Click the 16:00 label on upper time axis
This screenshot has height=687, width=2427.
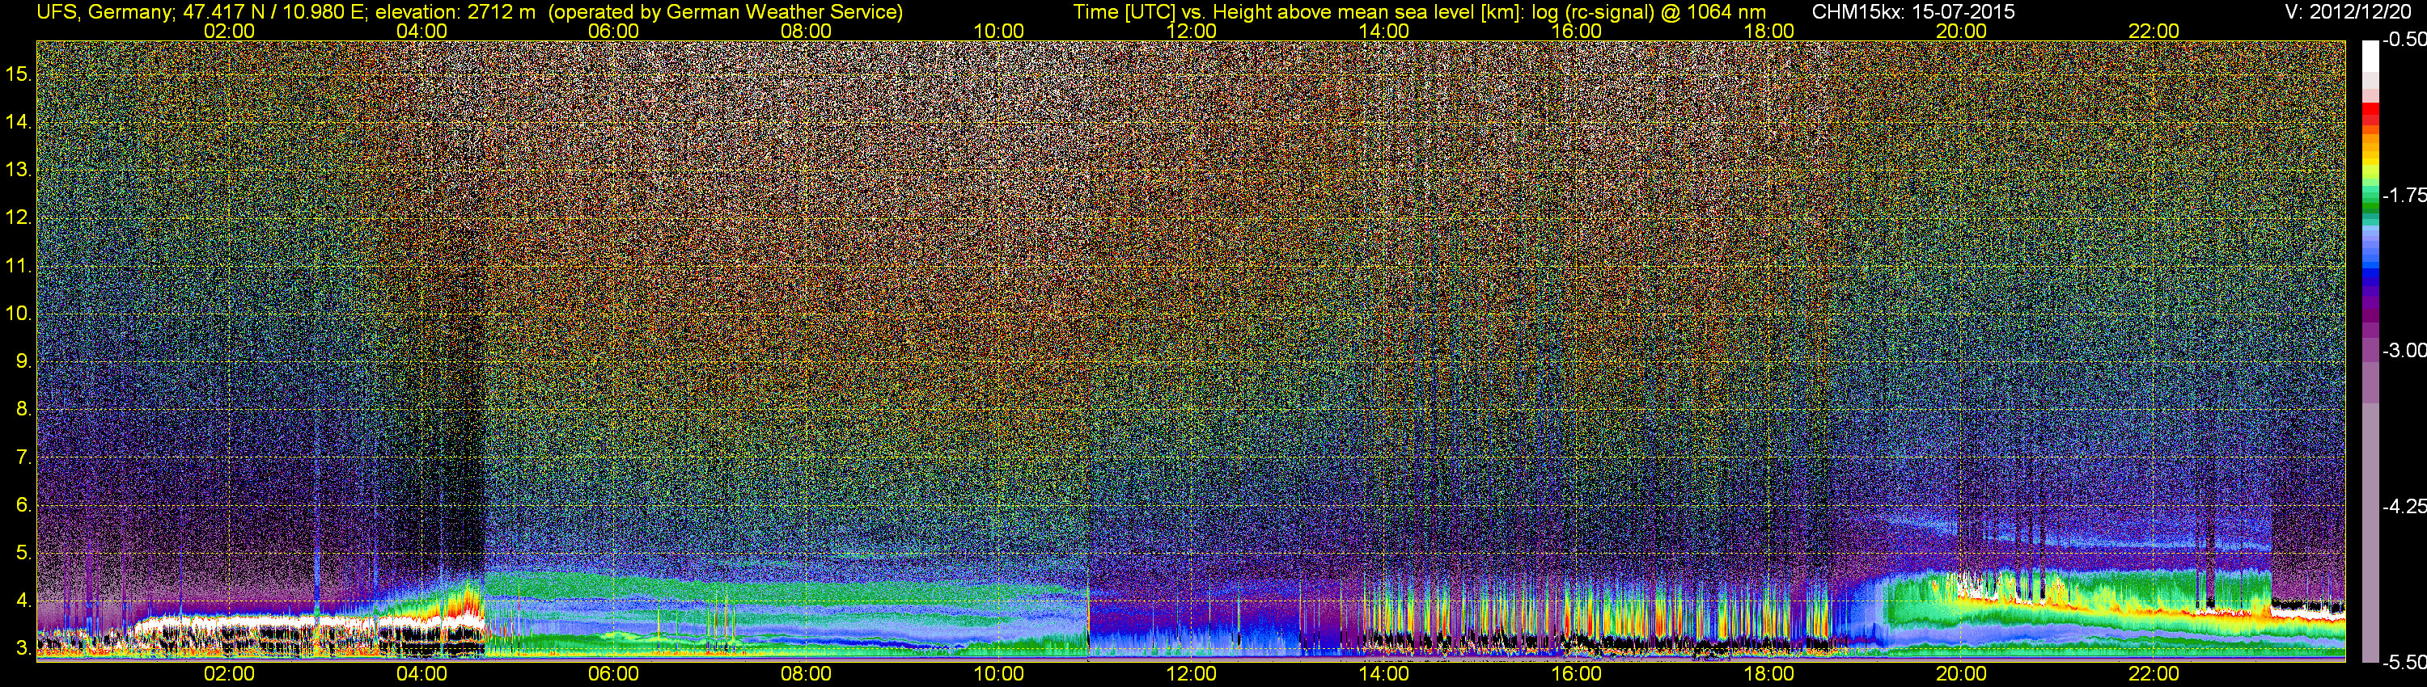click(1576, 31)
